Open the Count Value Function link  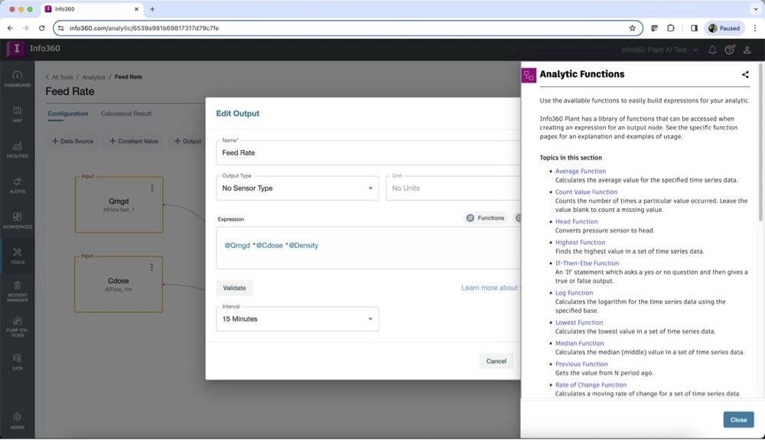[586, 192]
